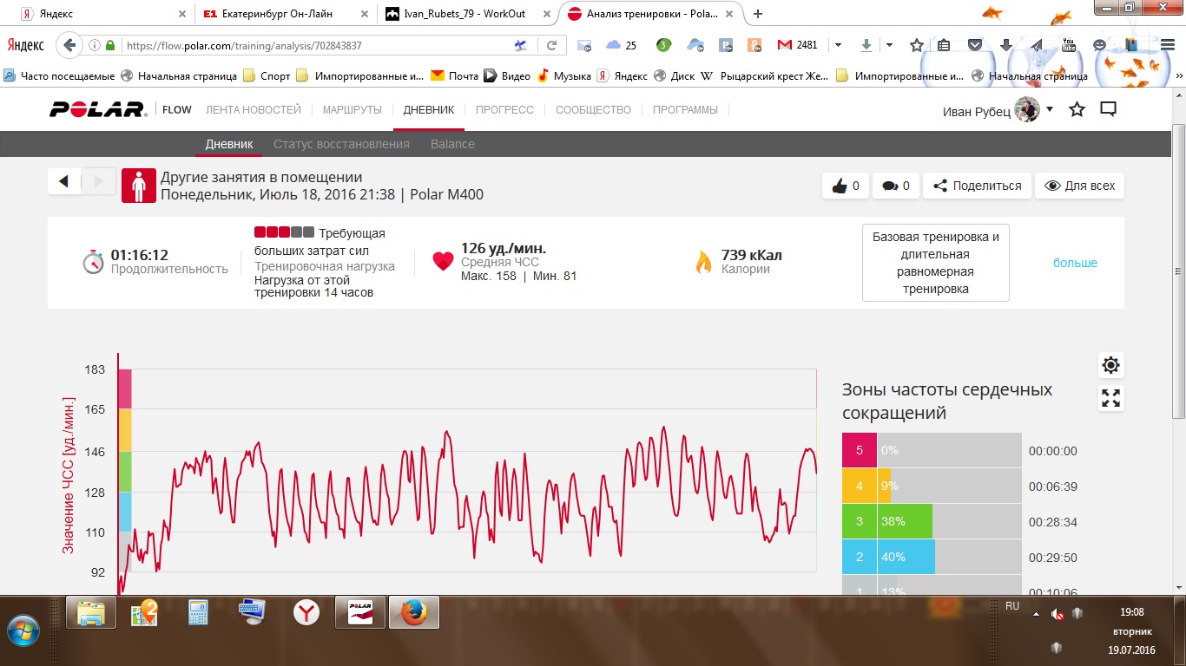Open the user menu dropdown arrow beside the avatar
The width and height of the screenshot is (1186, 666).
1050,109
